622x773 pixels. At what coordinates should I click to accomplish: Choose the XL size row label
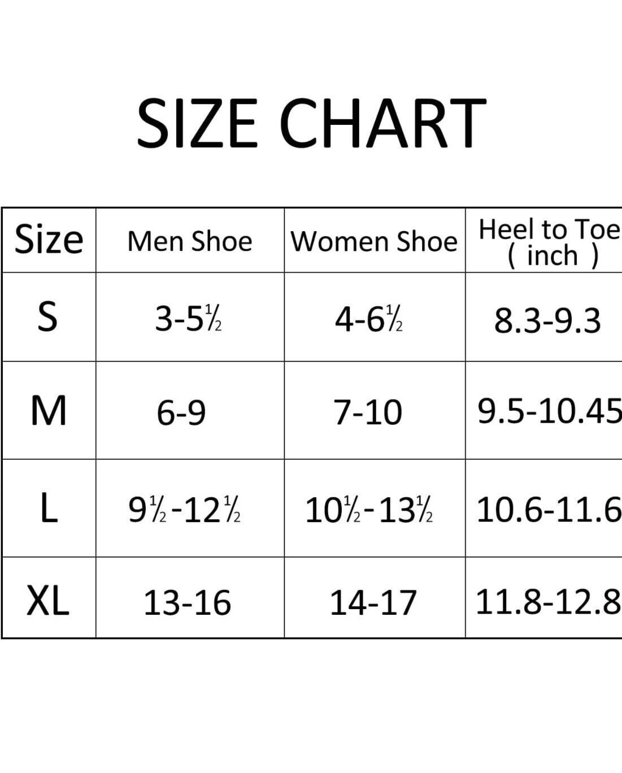click(49, 598)
